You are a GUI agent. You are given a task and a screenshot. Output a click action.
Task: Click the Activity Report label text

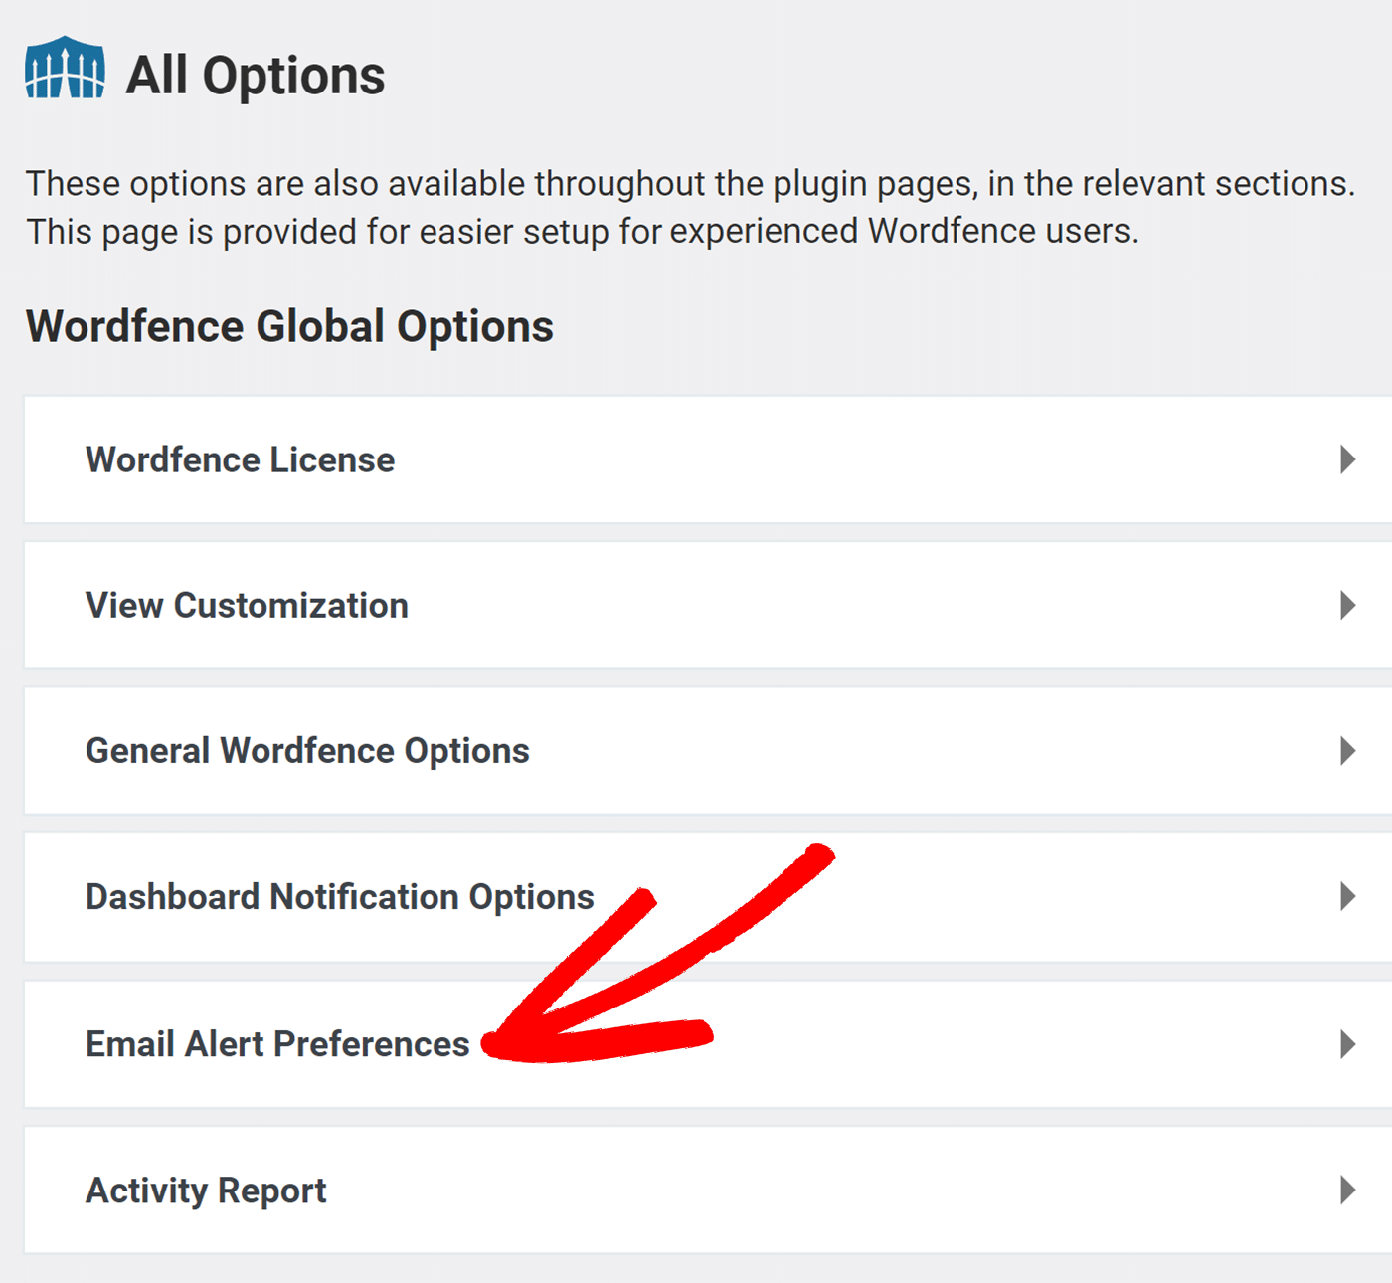click(205, 1190)
